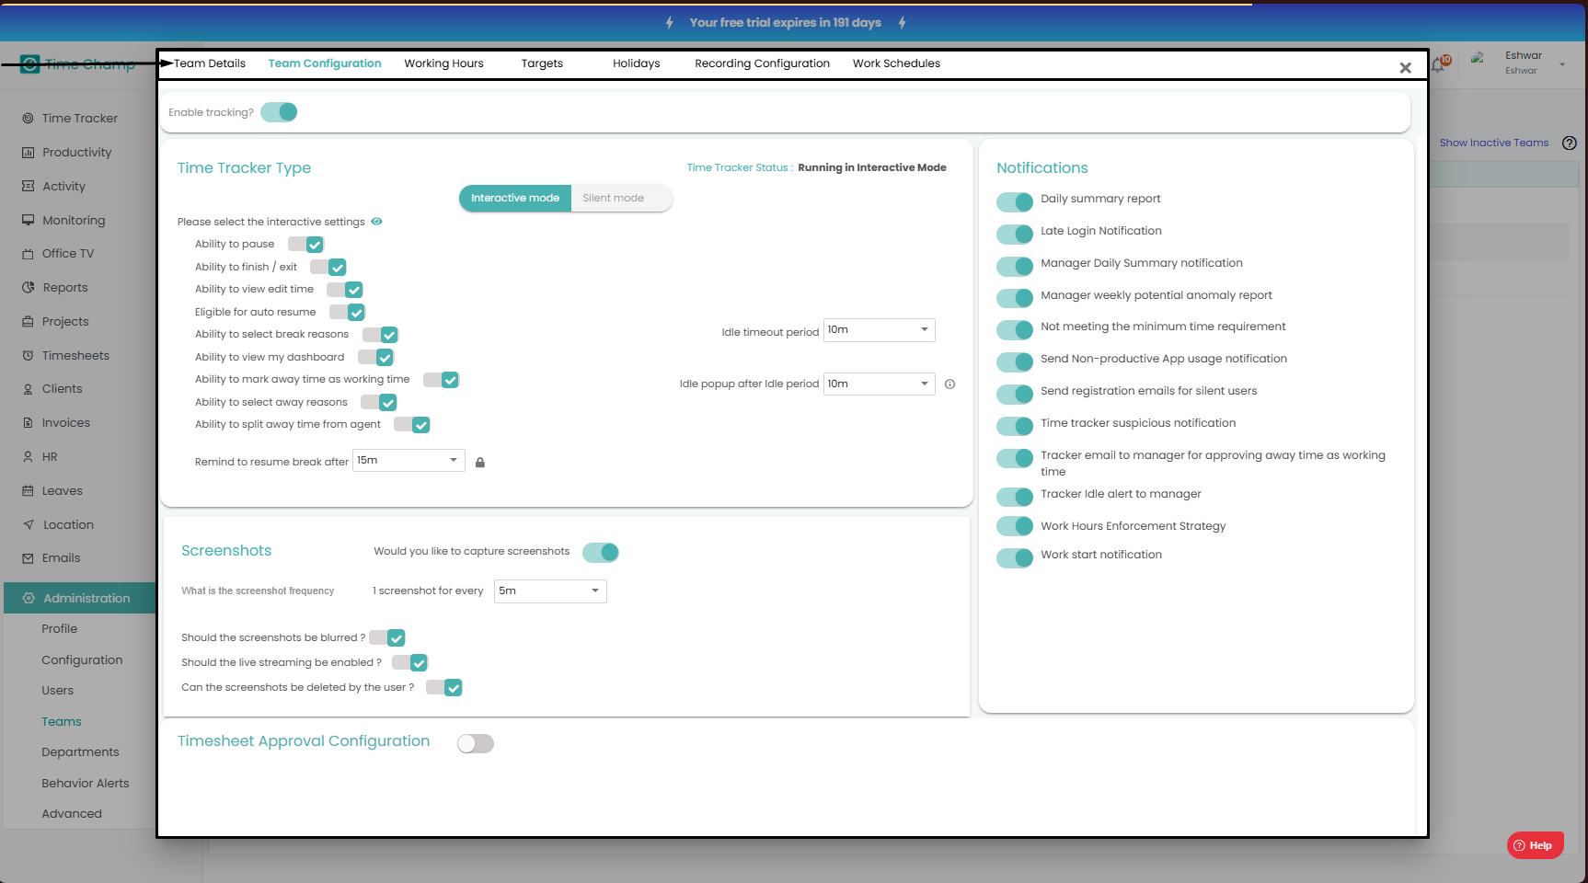Image resolution: width=1588 pixels, height=883 pixels.
Task: Toggle capture screenshots switch
Action: [601, 552]
